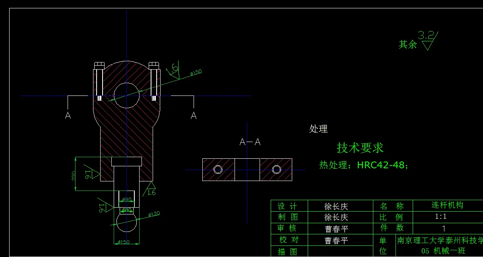Select the Ø150 dimension at drawing bottom
This screenshot has width=483, height=257.
point(124,241)
